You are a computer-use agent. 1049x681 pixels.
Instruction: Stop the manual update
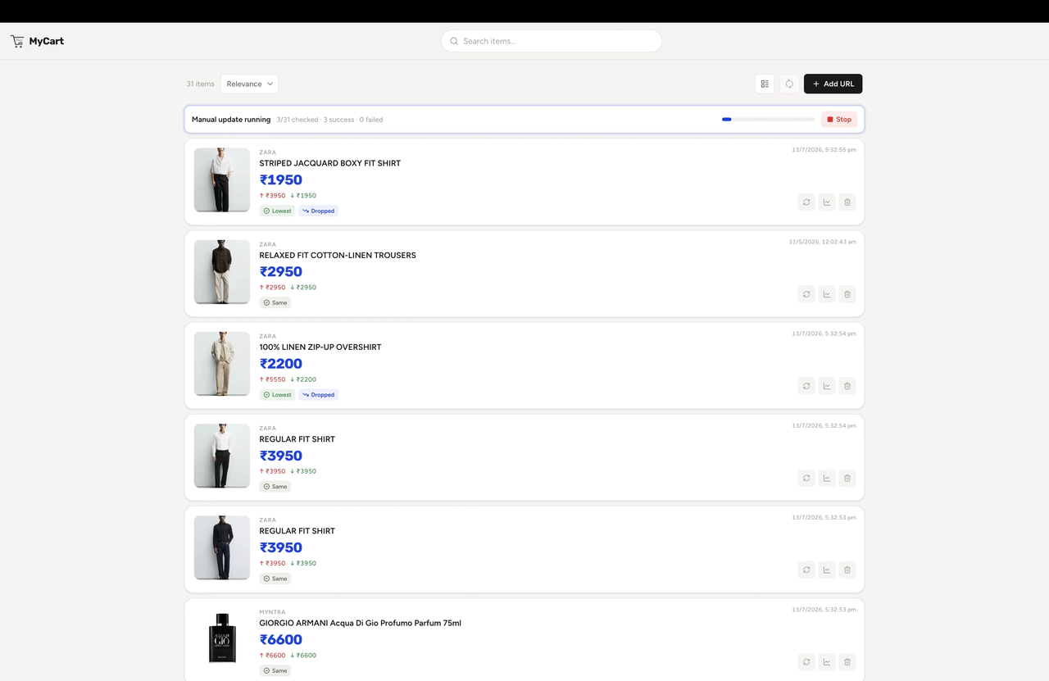click(x=839, y=120)
